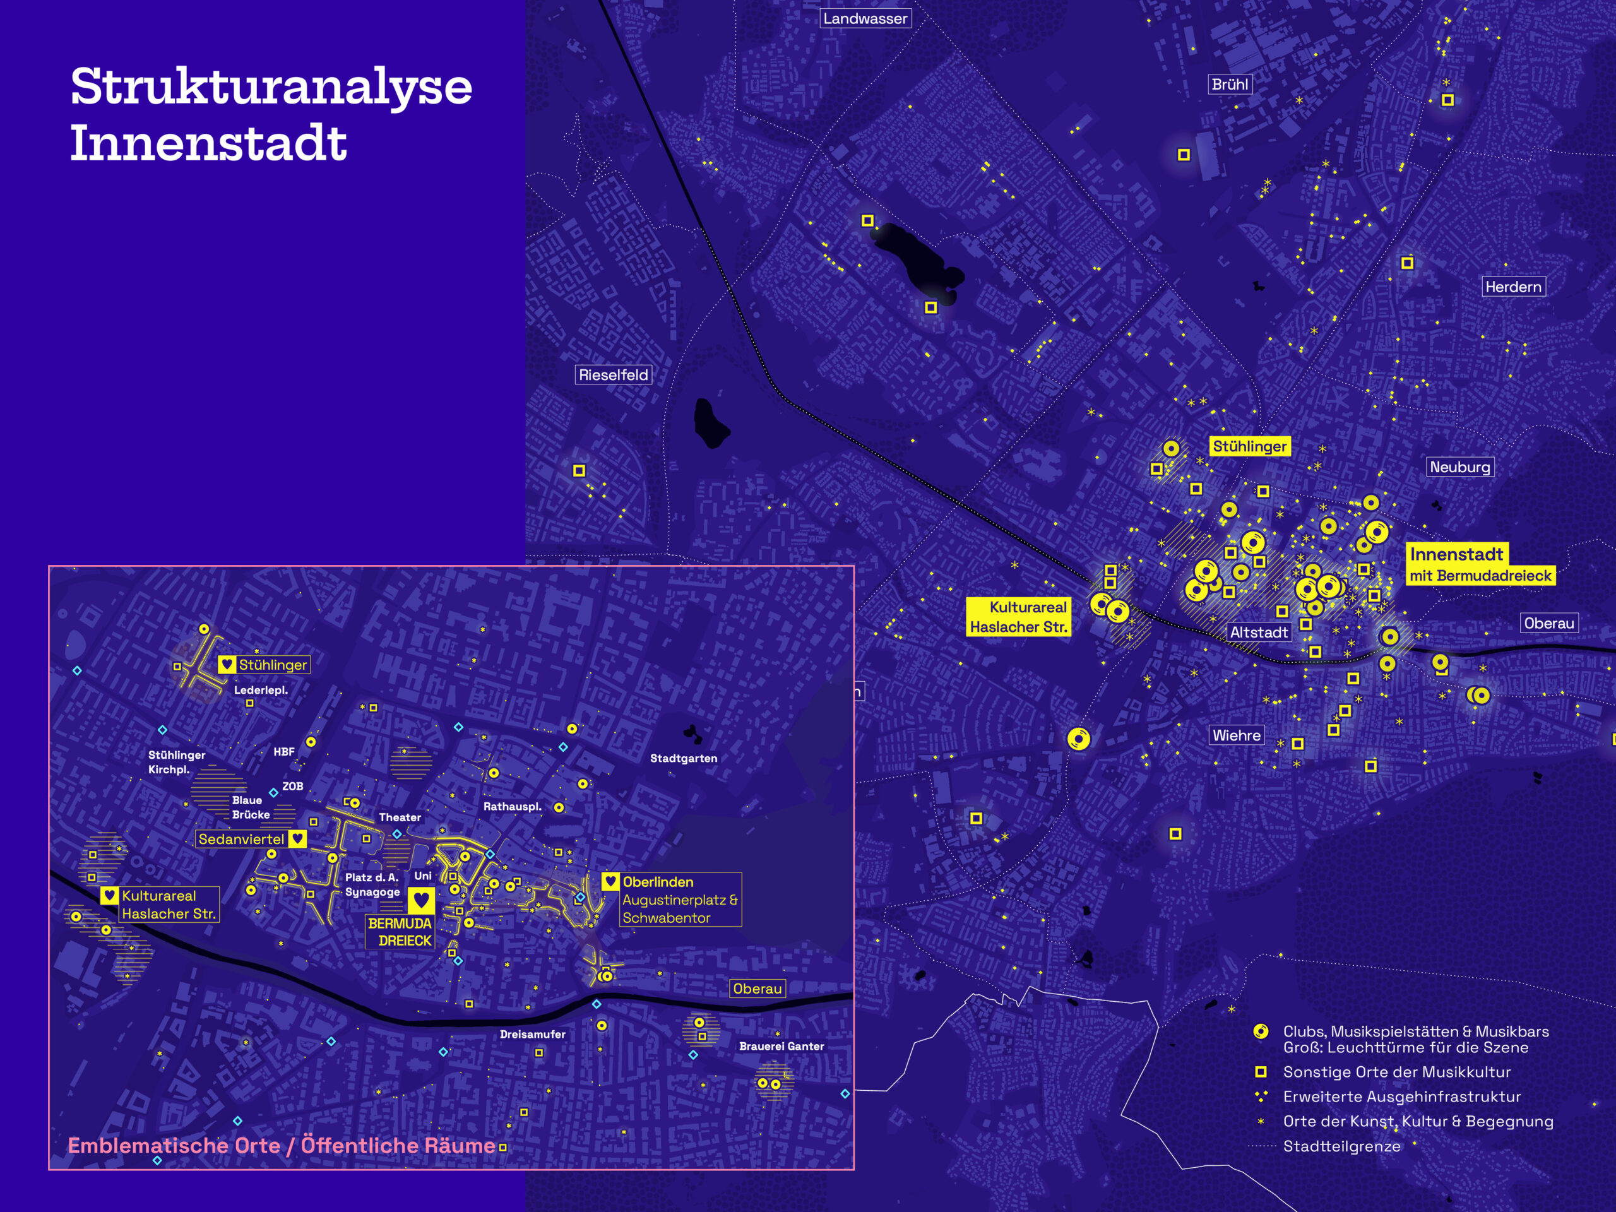Select the Brühl district label
This screenshot has width=1616, height=1212.
1230,85
